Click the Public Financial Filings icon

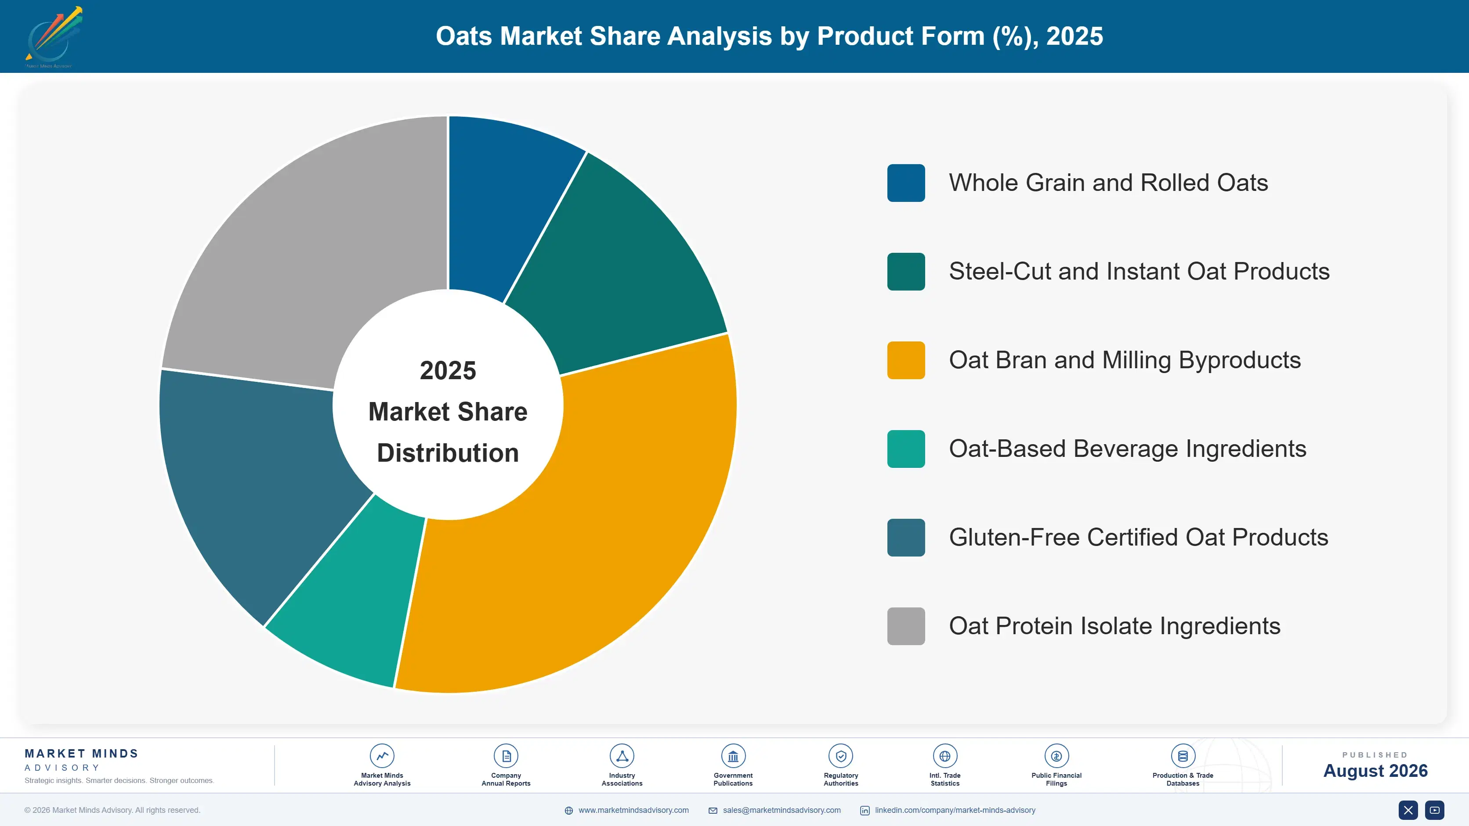[1056, 756]
